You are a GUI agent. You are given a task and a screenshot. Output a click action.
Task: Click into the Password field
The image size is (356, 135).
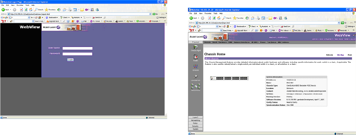(x=77, y=54)
